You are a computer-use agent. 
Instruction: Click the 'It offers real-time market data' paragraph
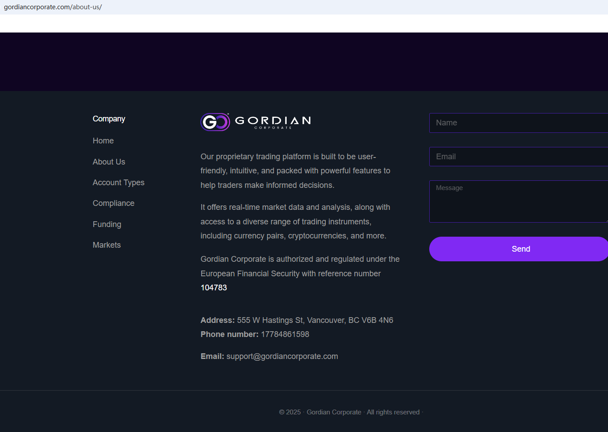point(295,222)
